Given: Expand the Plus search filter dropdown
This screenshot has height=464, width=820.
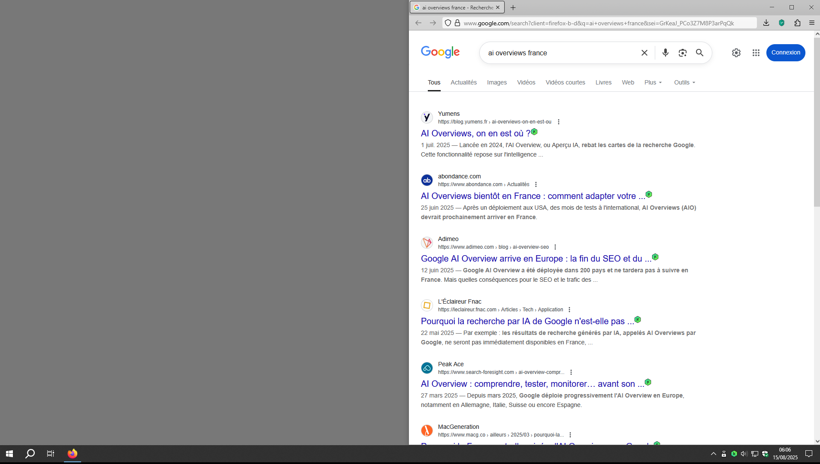Looking at the screenshot, I should [653, 82].
